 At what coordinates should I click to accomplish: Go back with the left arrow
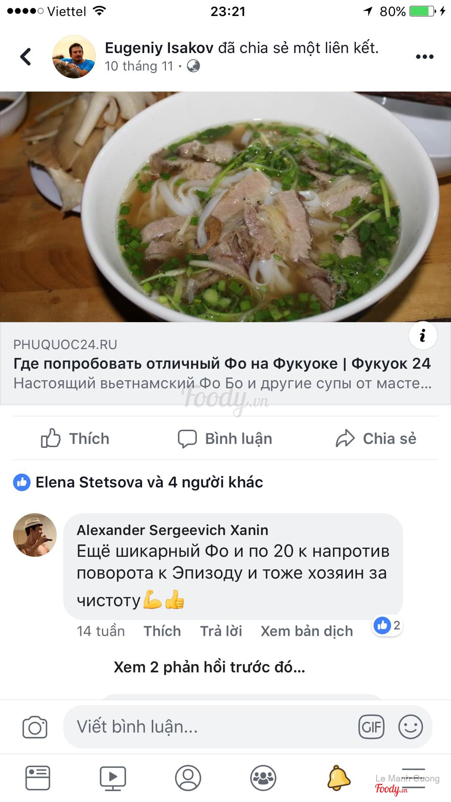click(x=25, y=57)
